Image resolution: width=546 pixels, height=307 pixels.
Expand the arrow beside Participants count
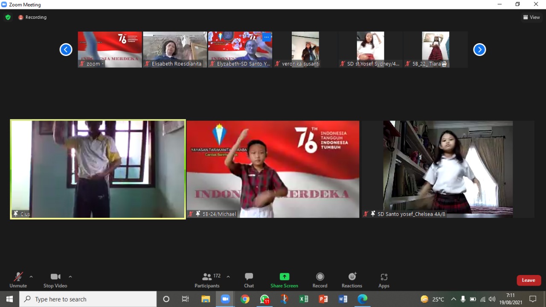coord(228,277)
